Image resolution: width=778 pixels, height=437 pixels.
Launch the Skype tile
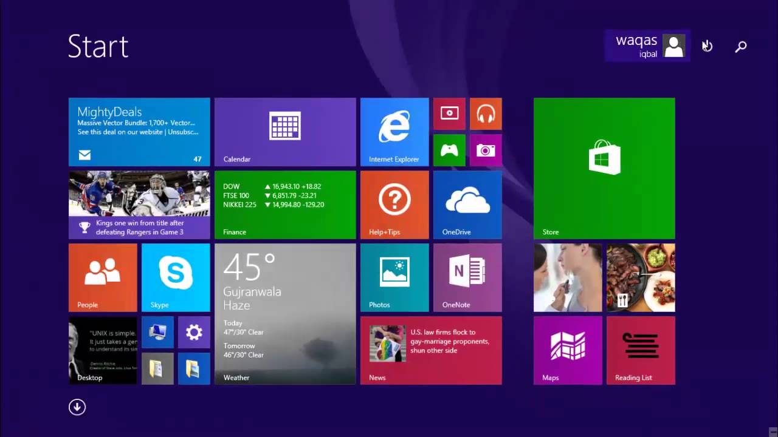176,277
